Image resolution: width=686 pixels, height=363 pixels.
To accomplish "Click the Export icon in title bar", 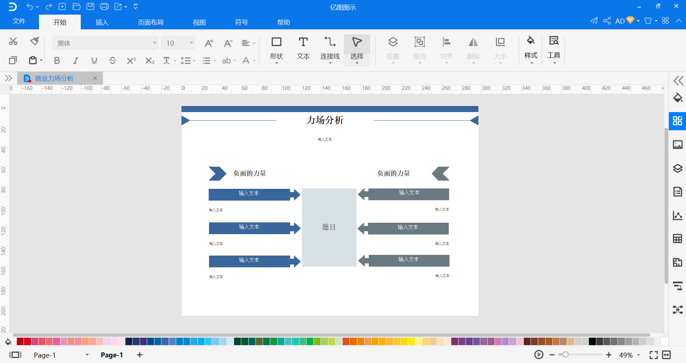I will [x=118, y=6].
